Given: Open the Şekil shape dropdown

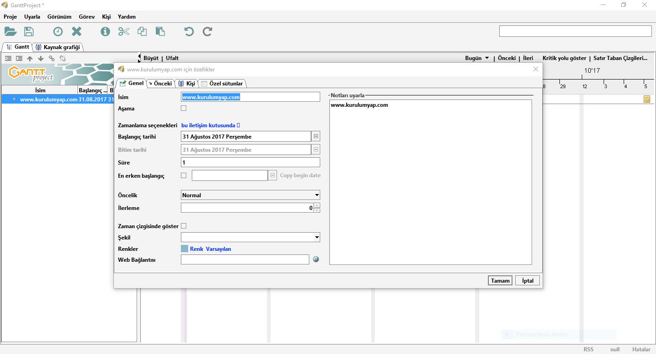Looking at the screenshot, I should click(x=317, y=237).
